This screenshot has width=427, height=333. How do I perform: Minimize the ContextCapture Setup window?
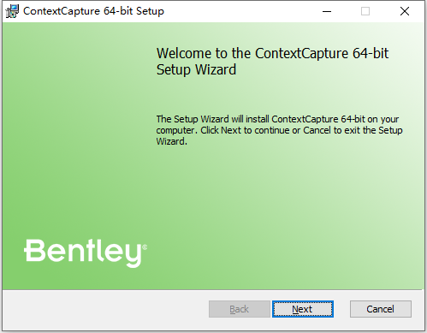pyautogui.click(x=327, y=11)
